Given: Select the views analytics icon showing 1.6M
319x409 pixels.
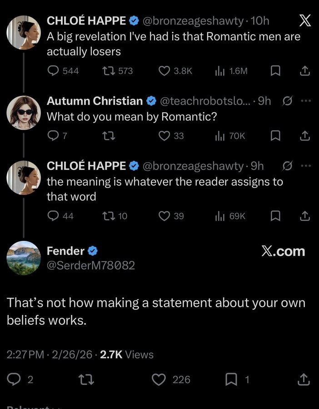Looking at the screenshot, I should pos(221,71).
